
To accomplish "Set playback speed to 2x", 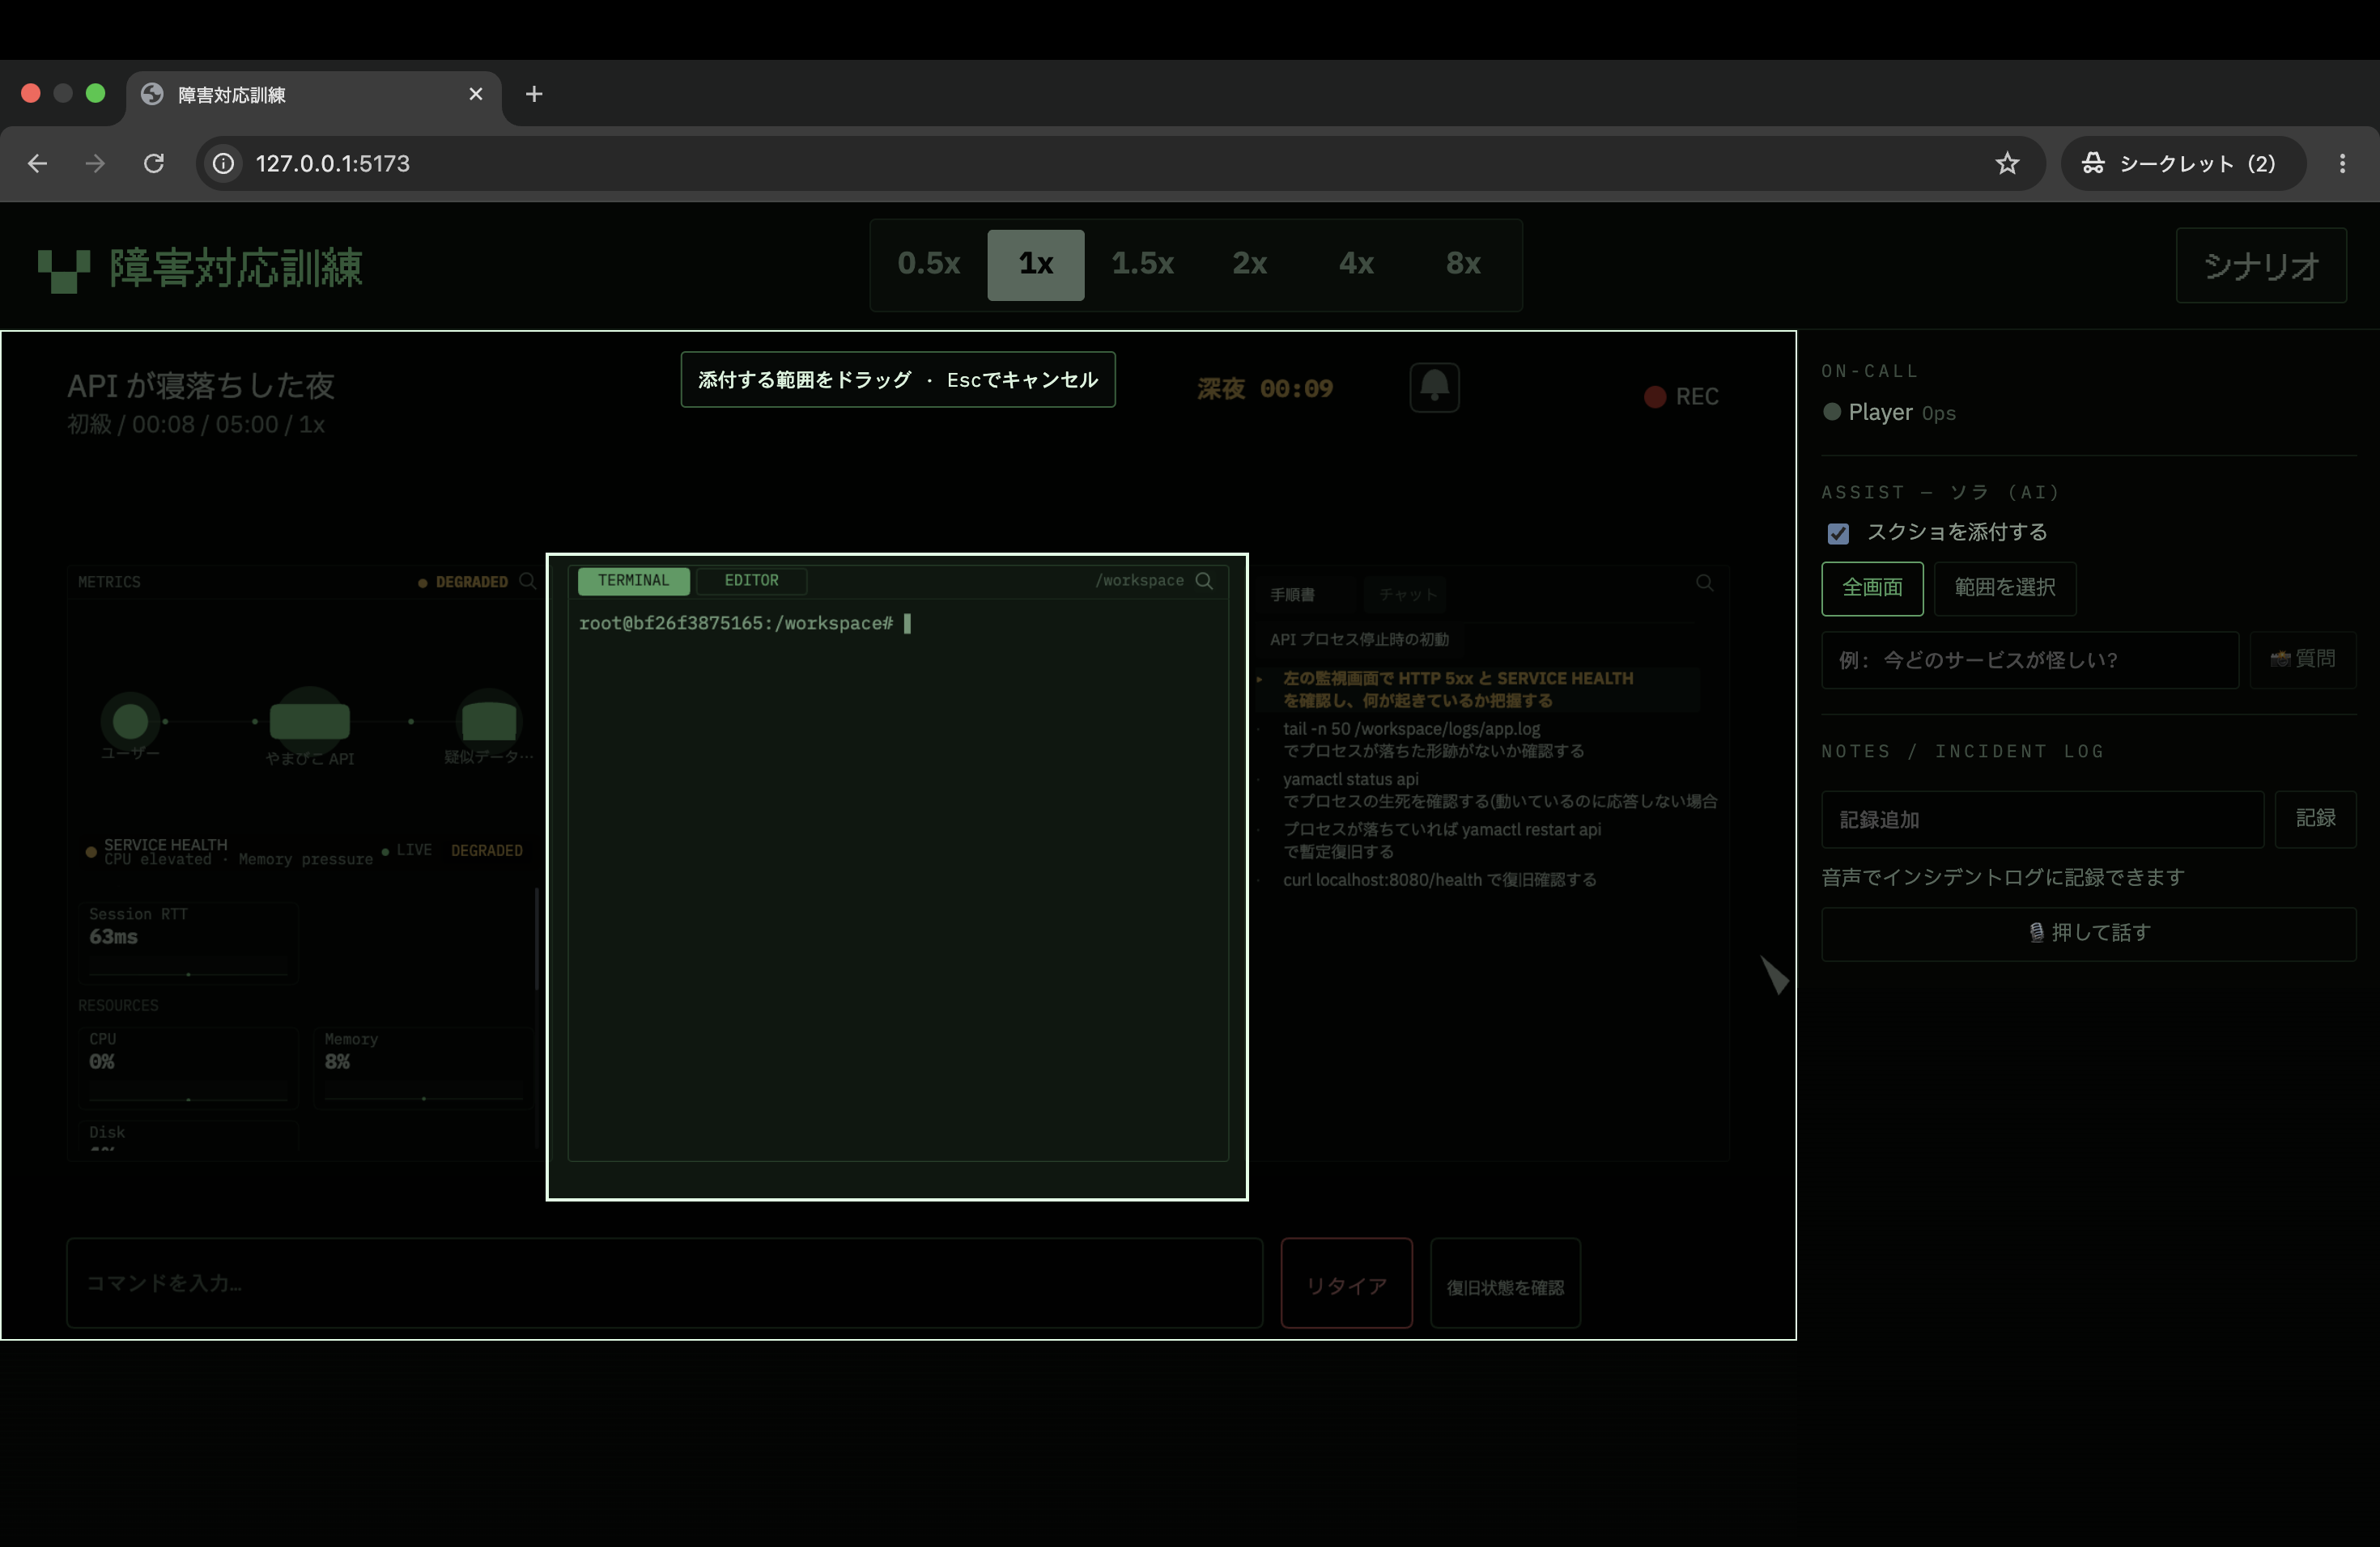I will pyautogui.click(x=1249, y=264).
